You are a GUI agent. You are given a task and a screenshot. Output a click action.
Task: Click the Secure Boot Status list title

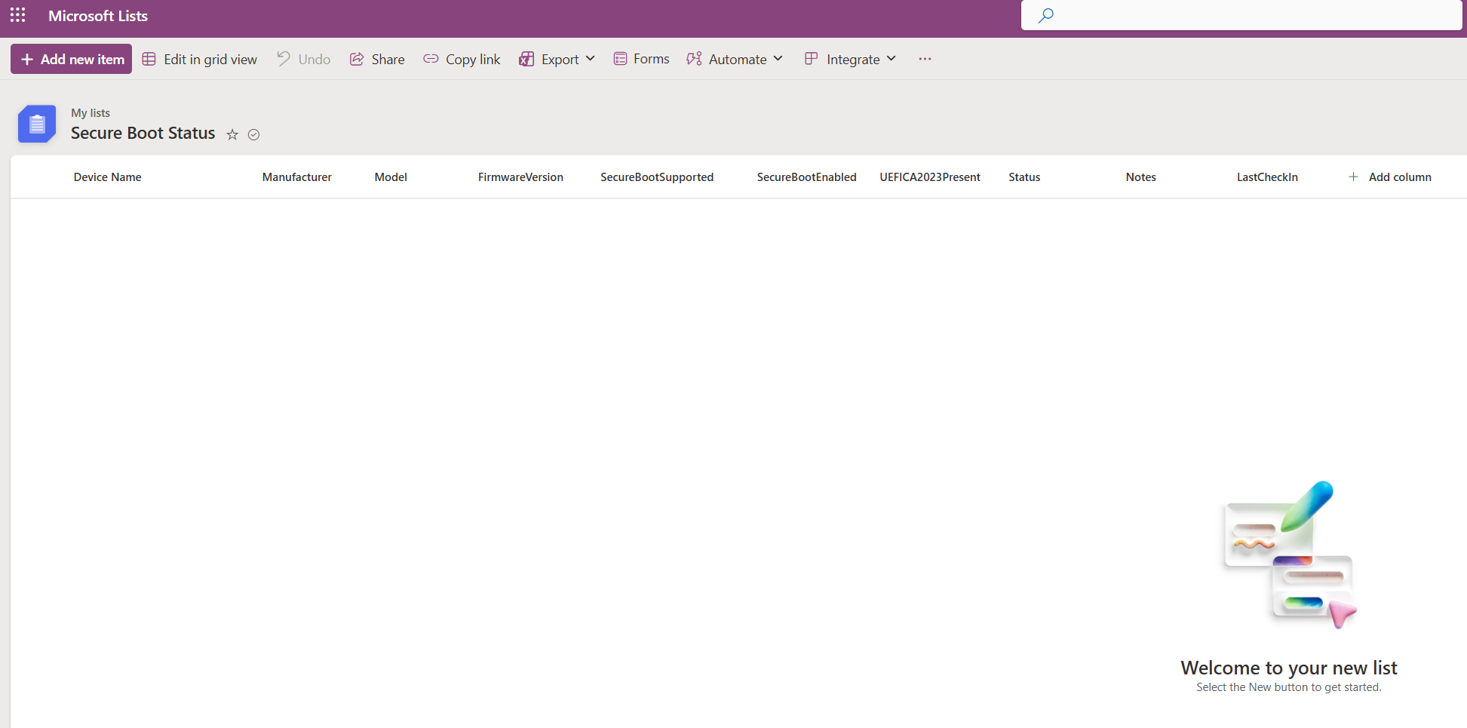click(143, 134)
